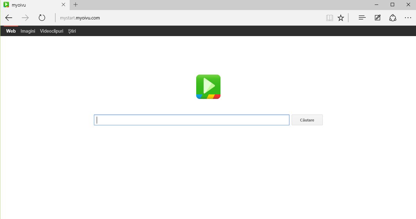Viewport: 416px width, 219px height.
Task: Focus the myoivu search input field
Action: pyautogui.click(x=192, y=120)
